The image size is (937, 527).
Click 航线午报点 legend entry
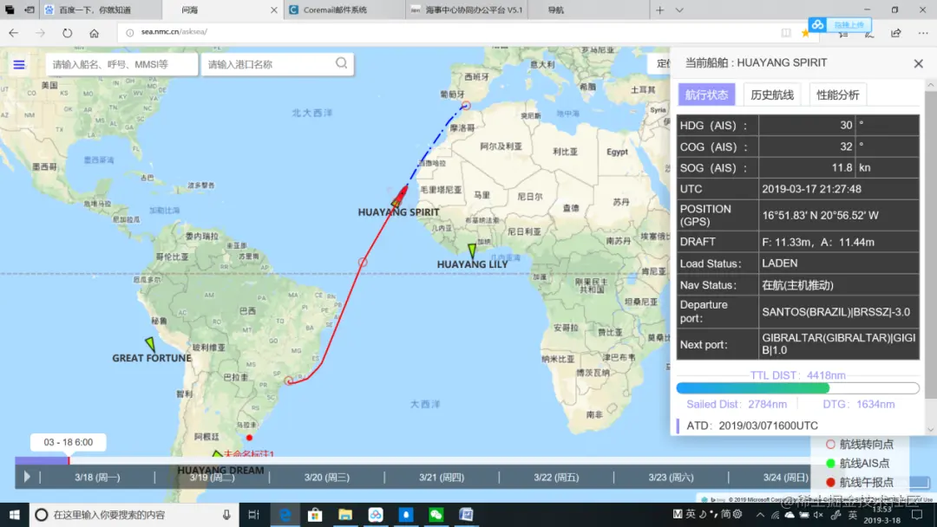(x=860, y=482)
